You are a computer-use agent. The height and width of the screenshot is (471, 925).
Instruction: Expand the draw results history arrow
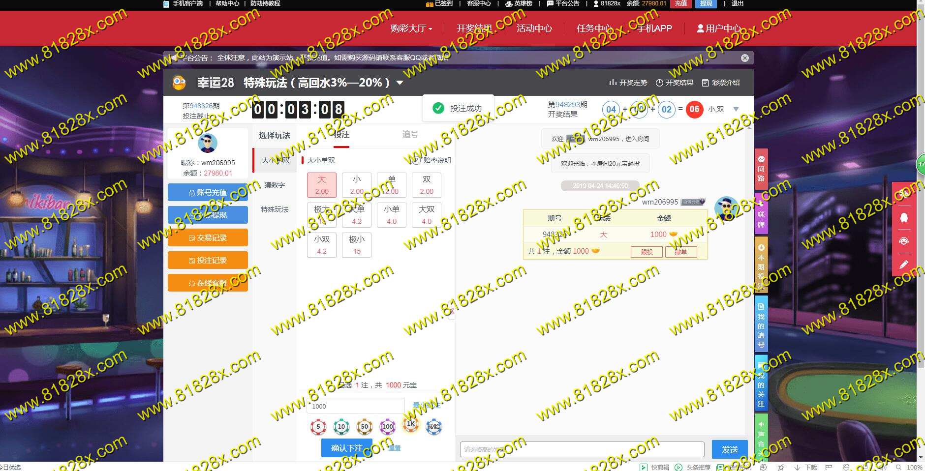coord(736,109)
